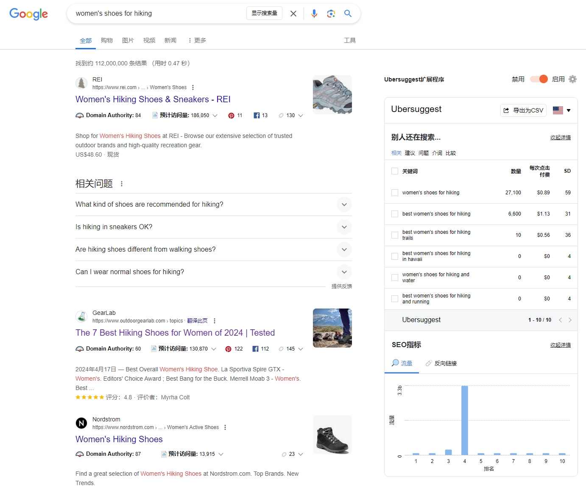
Task: Click GearLab site favicon
Action: [x=81, y=317]
